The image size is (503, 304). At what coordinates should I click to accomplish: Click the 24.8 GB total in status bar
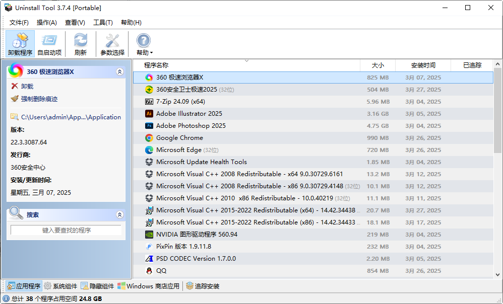click(90, 299)
